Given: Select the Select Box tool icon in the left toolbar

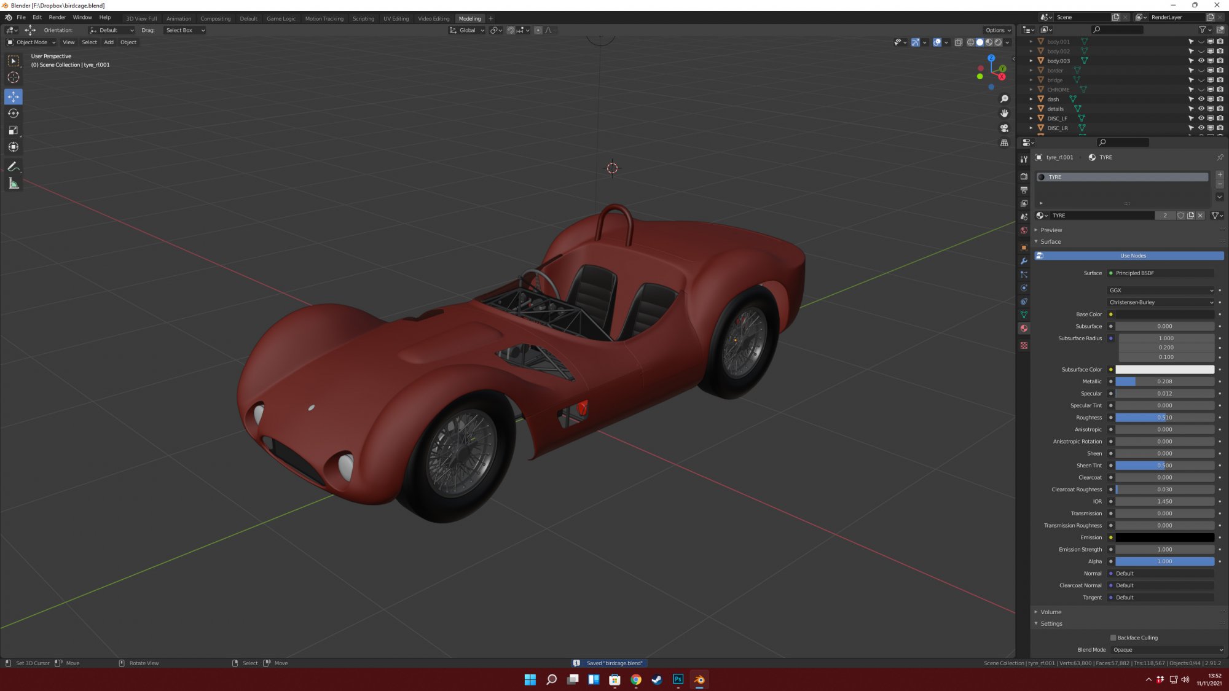Looking at the screenshot, I should (14, 61).
